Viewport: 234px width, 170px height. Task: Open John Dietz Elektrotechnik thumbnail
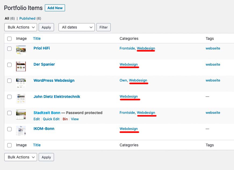tap(21, 99)
